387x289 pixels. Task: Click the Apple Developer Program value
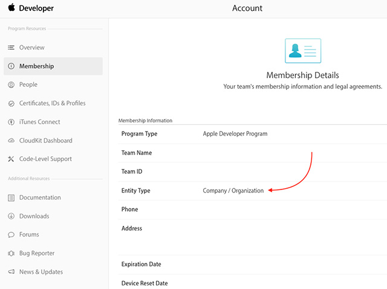tap(235, 134)
